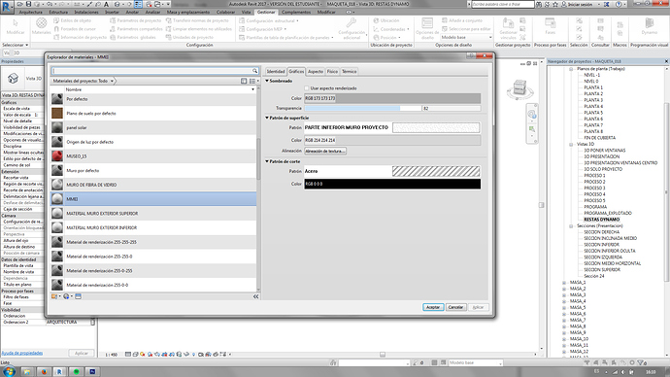Open the asset browser globe icon
Image resolution: width=670 pixels, height=377 pixels.
pos(67,296)
